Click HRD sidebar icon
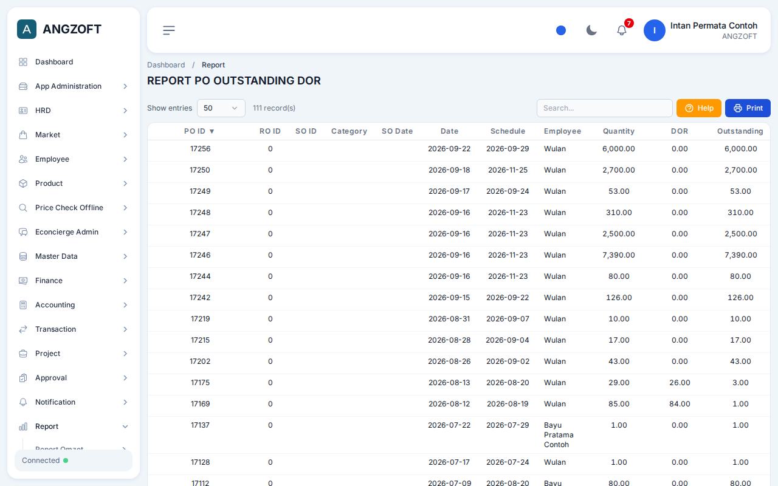The width and height of the screenshot is (778, 486). (23, 111)
